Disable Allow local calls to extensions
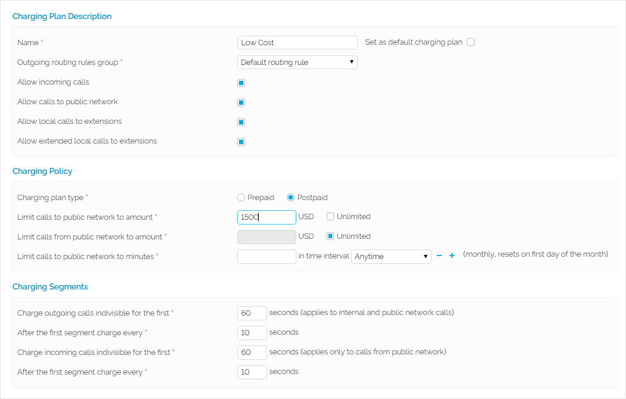 tap(241, 122)
